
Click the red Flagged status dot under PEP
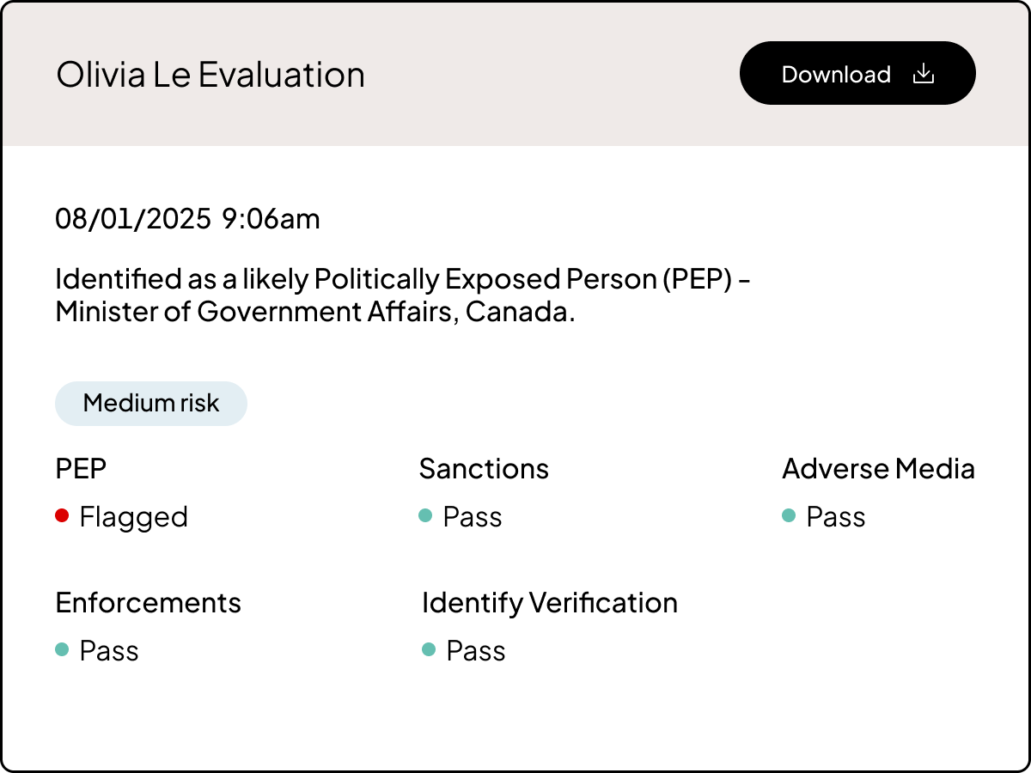[x=61, y=515]
